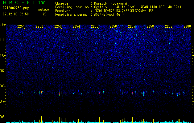194x123 pixels.
Task: Click the 2256 time axis marker
Action: tap(113, 26)
